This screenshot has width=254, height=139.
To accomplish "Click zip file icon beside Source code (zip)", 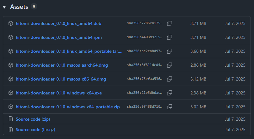I will (11, 119).
